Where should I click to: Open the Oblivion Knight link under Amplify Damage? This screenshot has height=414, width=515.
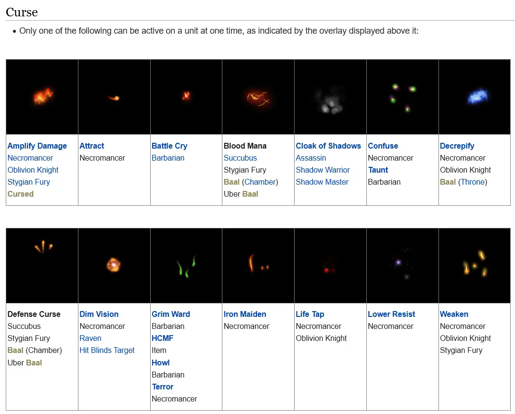tap(33, 170)
